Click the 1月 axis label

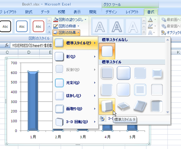pyautogui.click(x=33, y=137)
